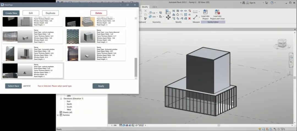This screenshot has width=297, height=131.
Task: Open the South elevation view
Action: click(x=69, y=107)
